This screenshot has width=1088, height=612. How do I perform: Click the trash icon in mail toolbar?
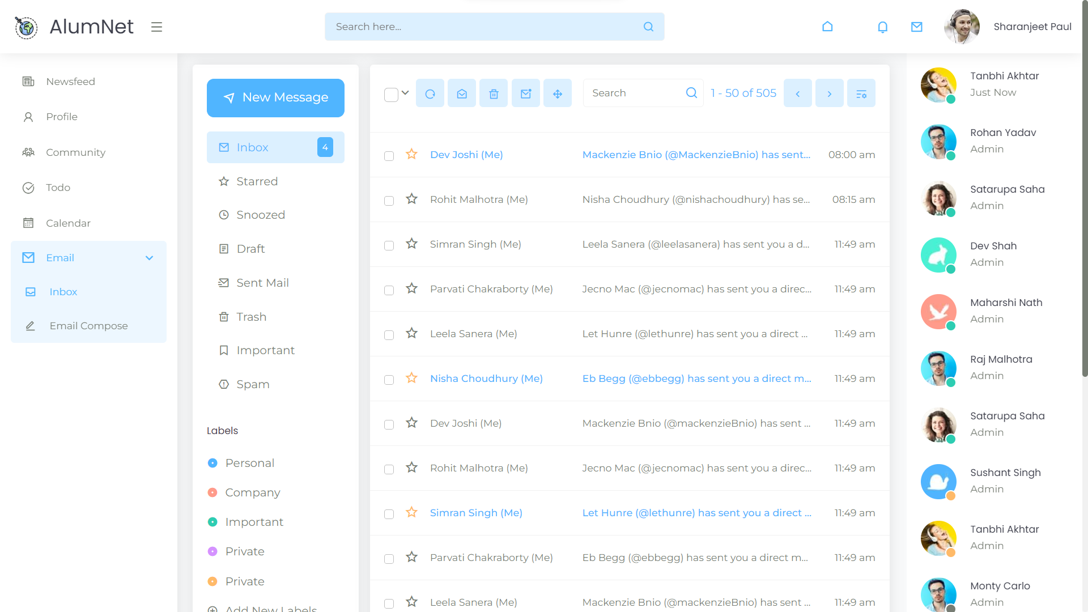pos(494,93)
